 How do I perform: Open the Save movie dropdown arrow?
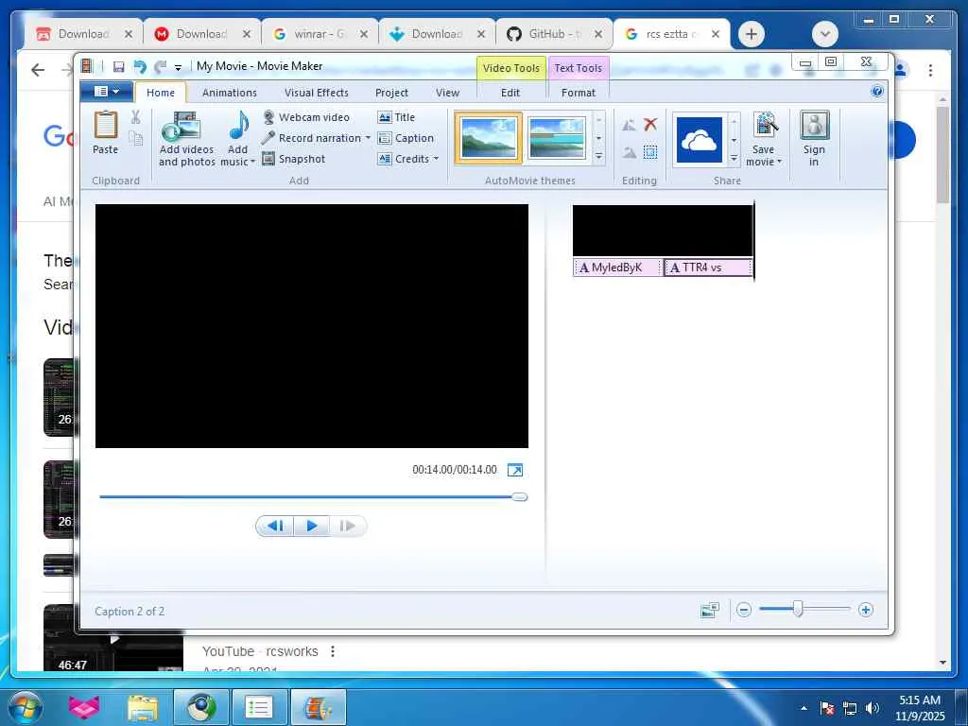[779, 163]
